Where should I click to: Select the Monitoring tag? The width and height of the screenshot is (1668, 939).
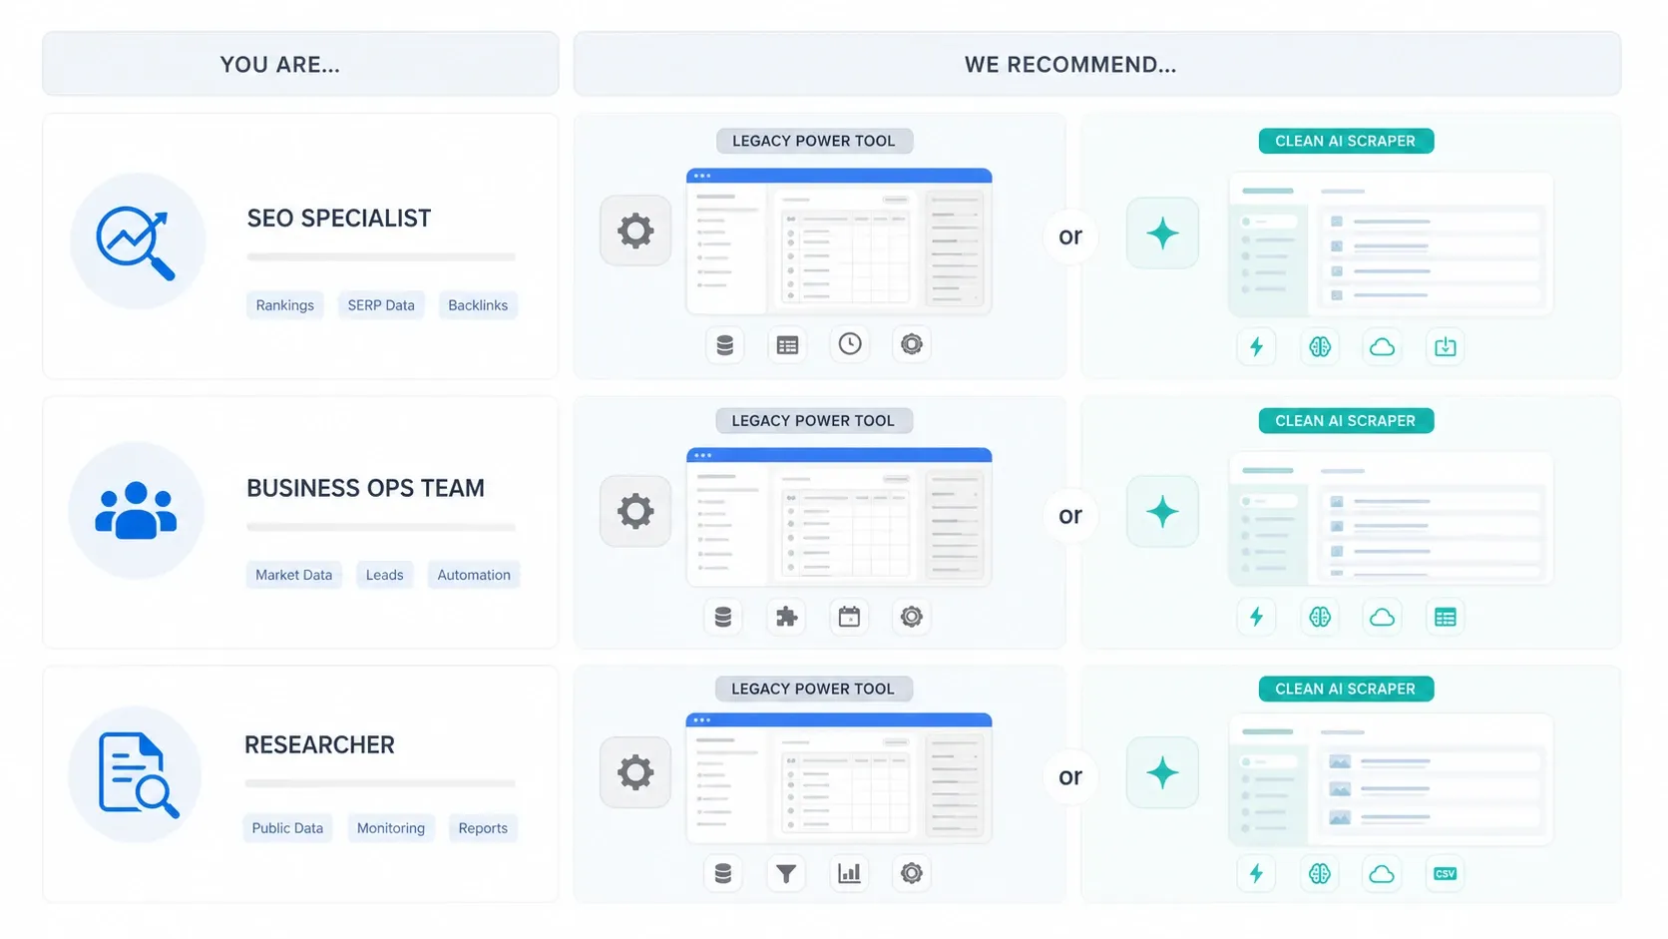click(x=391, y=828)
